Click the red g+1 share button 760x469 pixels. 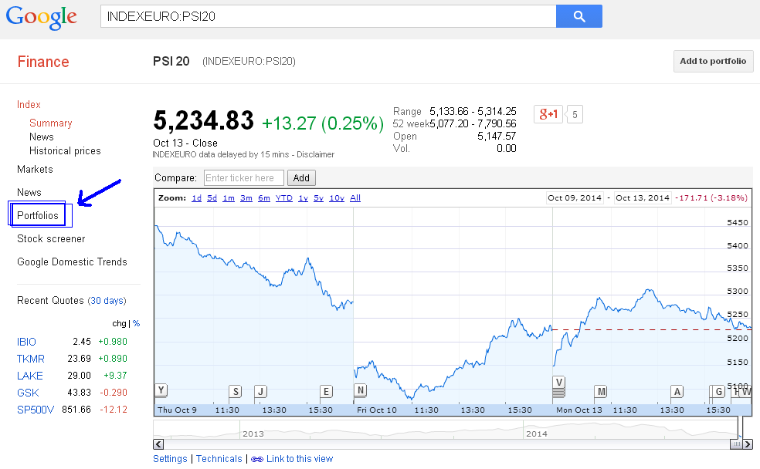(x=548, y=115)
